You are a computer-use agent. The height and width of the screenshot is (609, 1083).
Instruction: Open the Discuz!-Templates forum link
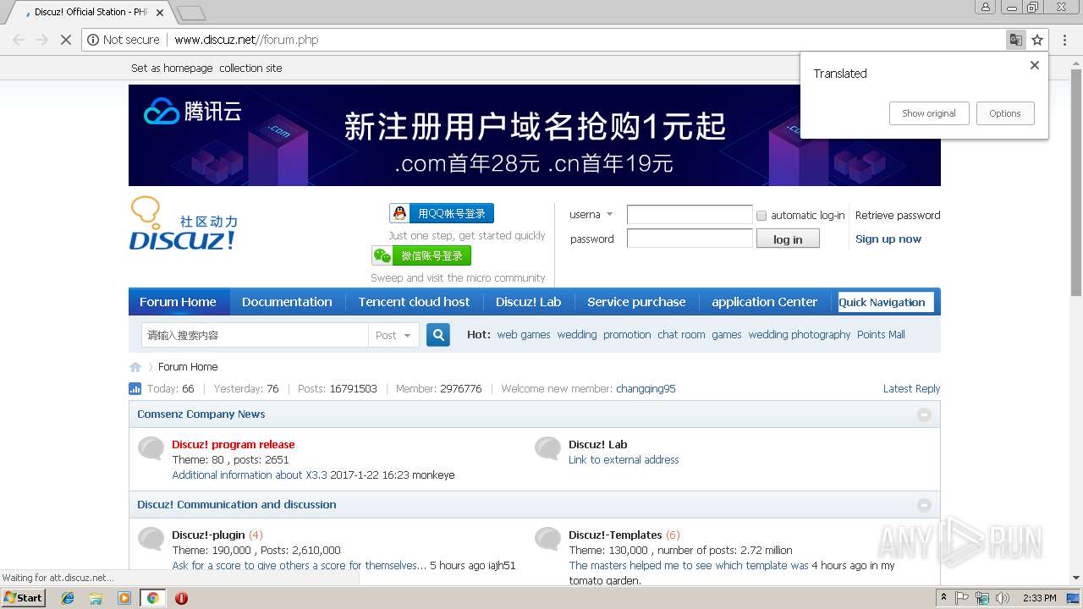click(x=615, y=535)
